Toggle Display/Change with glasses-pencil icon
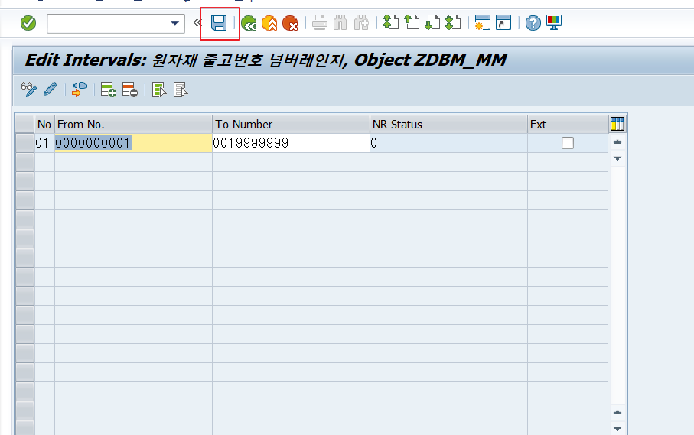Viewport: 694px width, 435px height. point(29,89)
